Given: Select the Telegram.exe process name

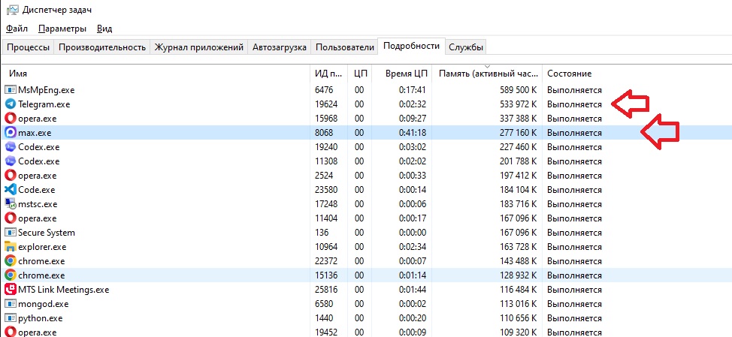Looking at the screenshot, I should [44, 104].
